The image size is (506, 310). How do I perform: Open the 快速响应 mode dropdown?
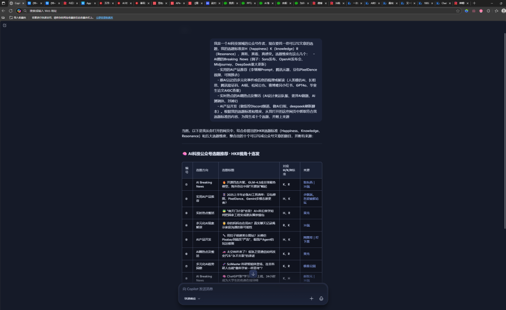(193, 298)
